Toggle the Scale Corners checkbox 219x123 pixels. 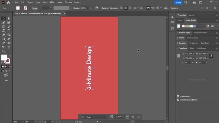tap(178, 96)
